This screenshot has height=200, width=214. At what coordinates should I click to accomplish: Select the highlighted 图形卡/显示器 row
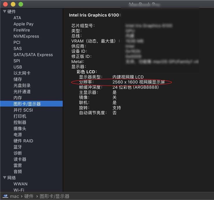[32, 104]
